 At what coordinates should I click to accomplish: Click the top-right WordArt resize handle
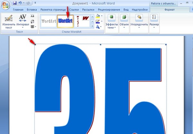[x=166, y=44]
